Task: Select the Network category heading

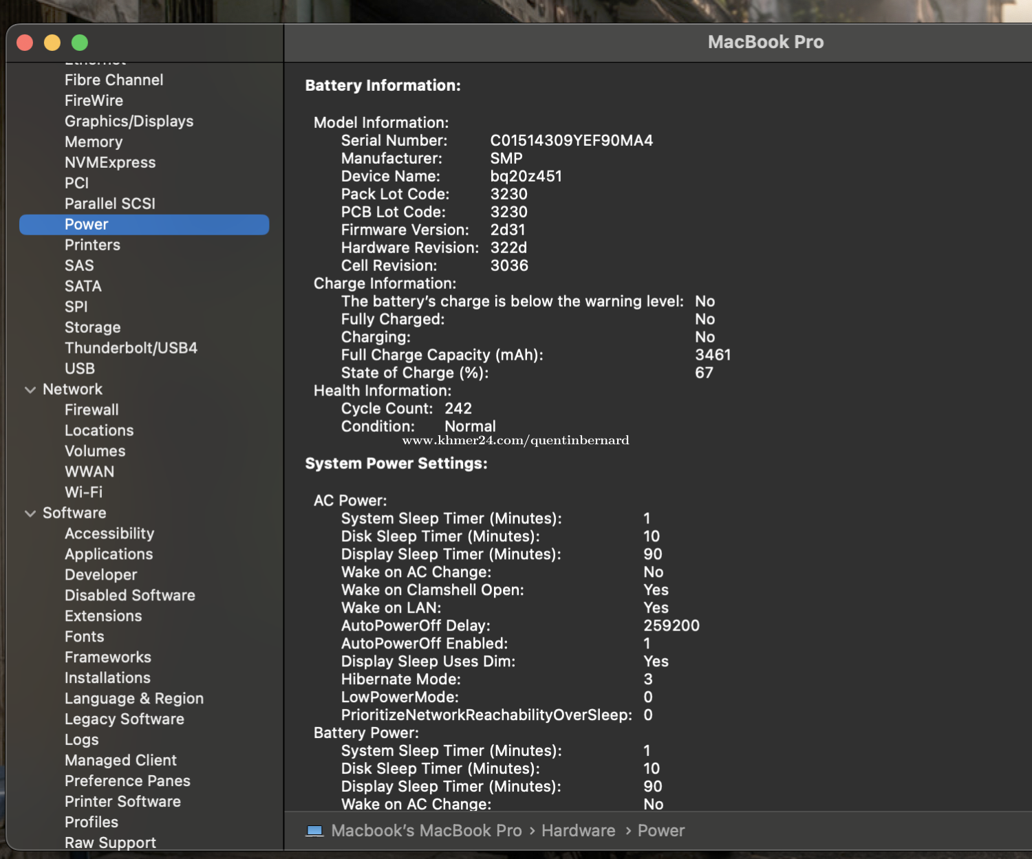Action: [x=72, y=389]
